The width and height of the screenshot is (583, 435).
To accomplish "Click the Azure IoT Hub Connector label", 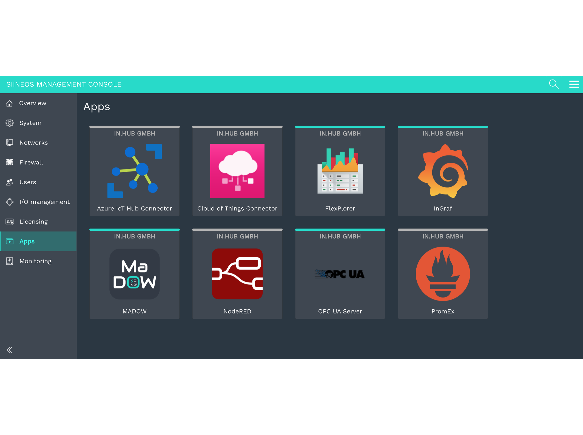I will (135, 208).
